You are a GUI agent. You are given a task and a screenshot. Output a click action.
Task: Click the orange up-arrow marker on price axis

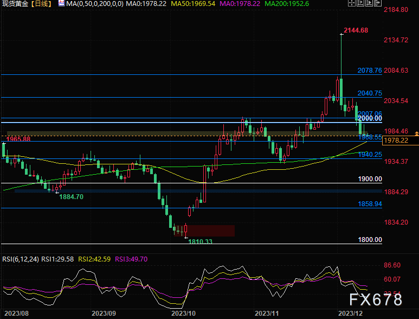416,133
